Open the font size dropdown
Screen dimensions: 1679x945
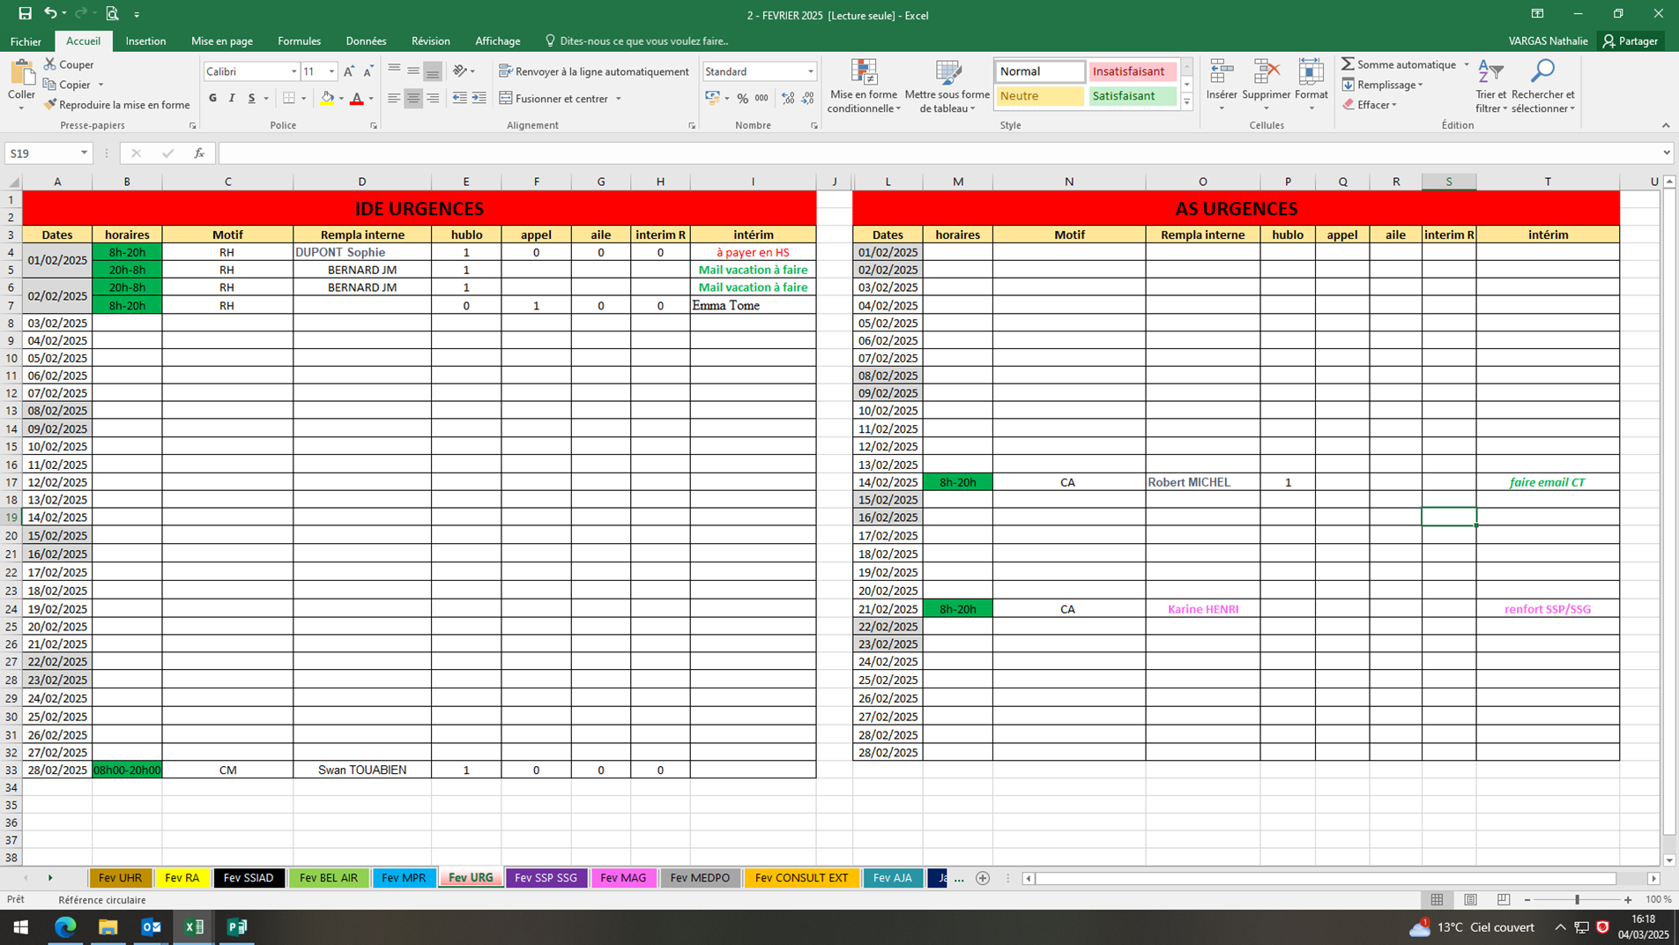[x=331, y=71]
